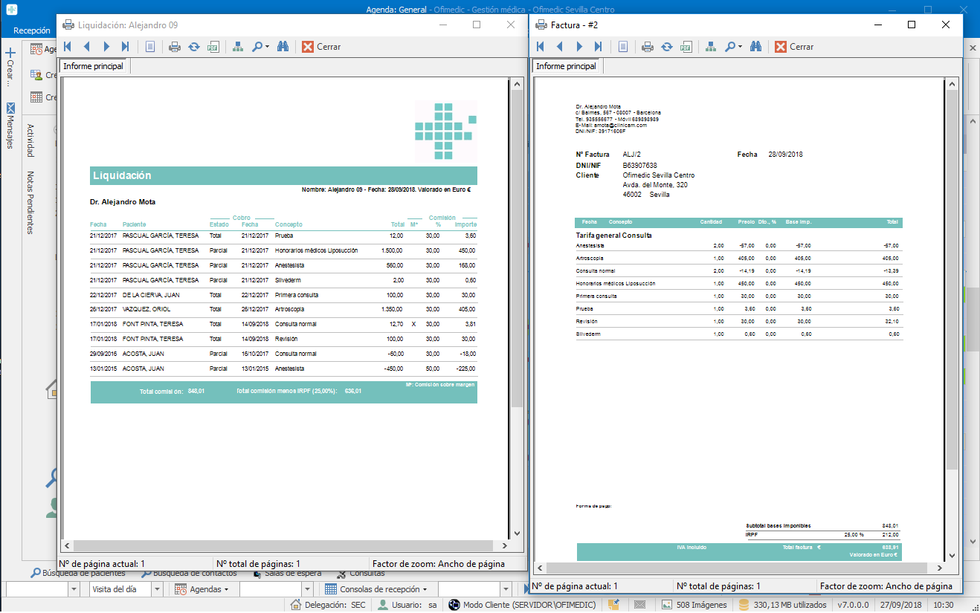Open zoom magnifier dropdown in Liquidación toolbar

pos(260,47)
